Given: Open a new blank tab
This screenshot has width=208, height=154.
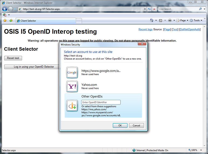Looking at the screenshot, I should [x=79, y=21].
